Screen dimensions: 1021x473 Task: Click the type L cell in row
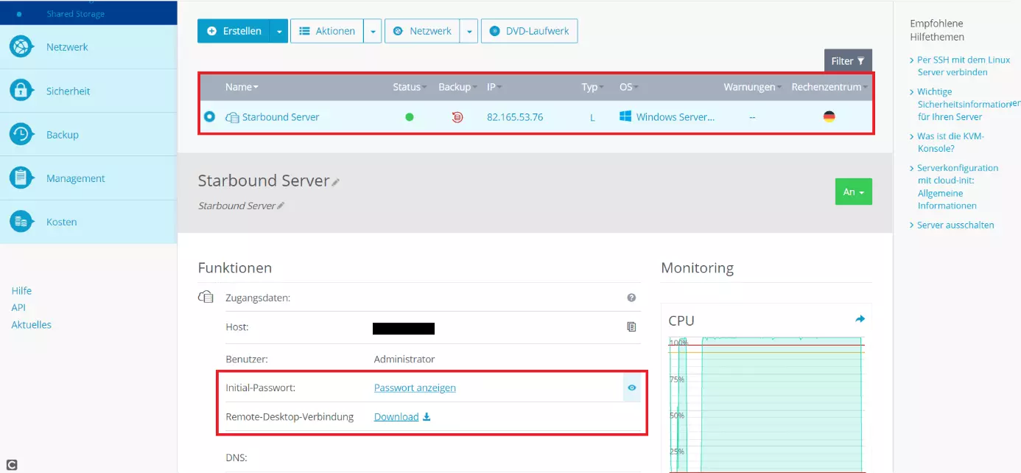(592, 117)
